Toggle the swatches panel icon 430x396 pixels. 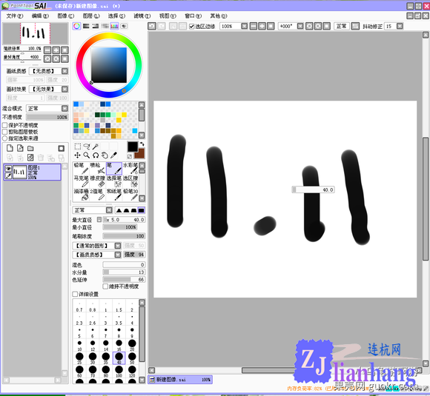tap(115, 26)
